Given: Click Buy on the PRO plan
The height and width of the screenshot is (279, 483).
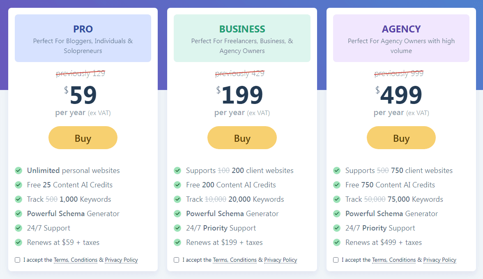Looking at the screenshot, I should coord(83,138).
